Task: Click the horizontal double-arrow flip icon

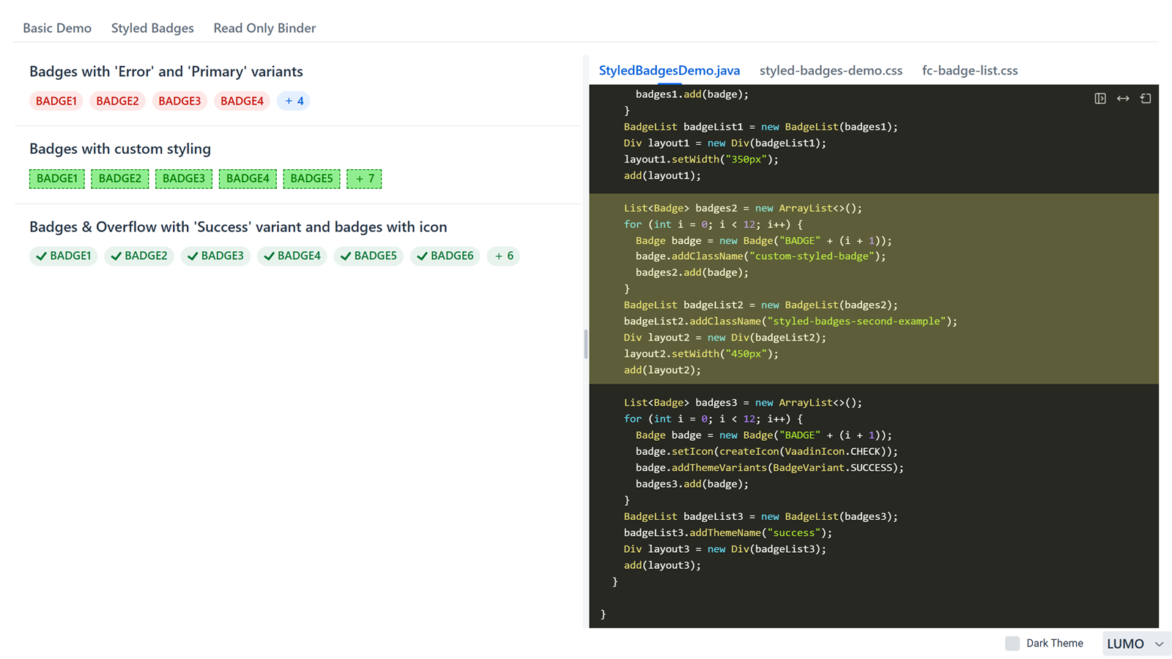Action: click(x=1123, y=98)
